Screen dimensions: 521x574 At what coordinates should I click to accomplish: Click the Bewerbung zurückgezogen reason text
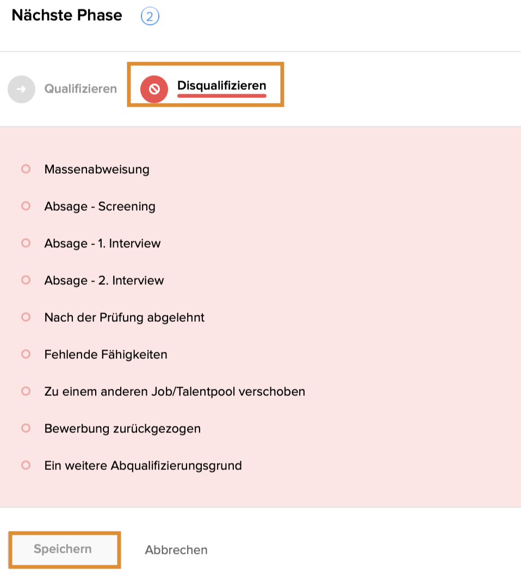[x=122, y=429]
